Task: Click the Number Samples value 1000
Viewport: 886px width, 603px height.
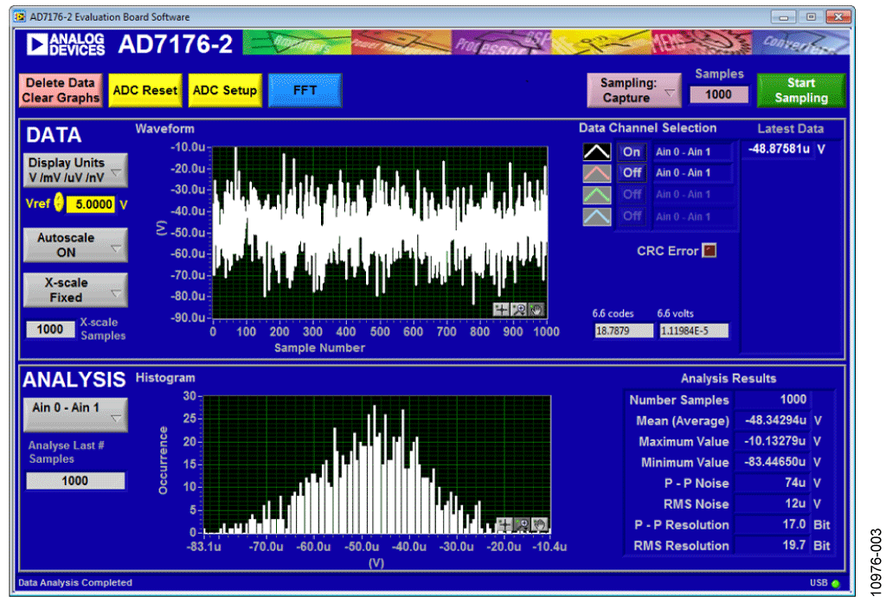Action: click(x=774, y=400)
